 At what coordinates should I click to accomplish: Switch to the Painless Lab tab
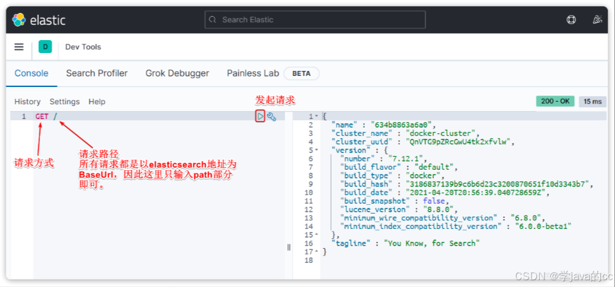pos(253,73)
